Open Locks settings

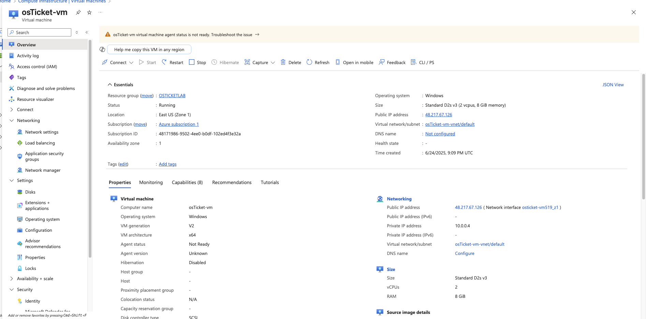(30, 268)
